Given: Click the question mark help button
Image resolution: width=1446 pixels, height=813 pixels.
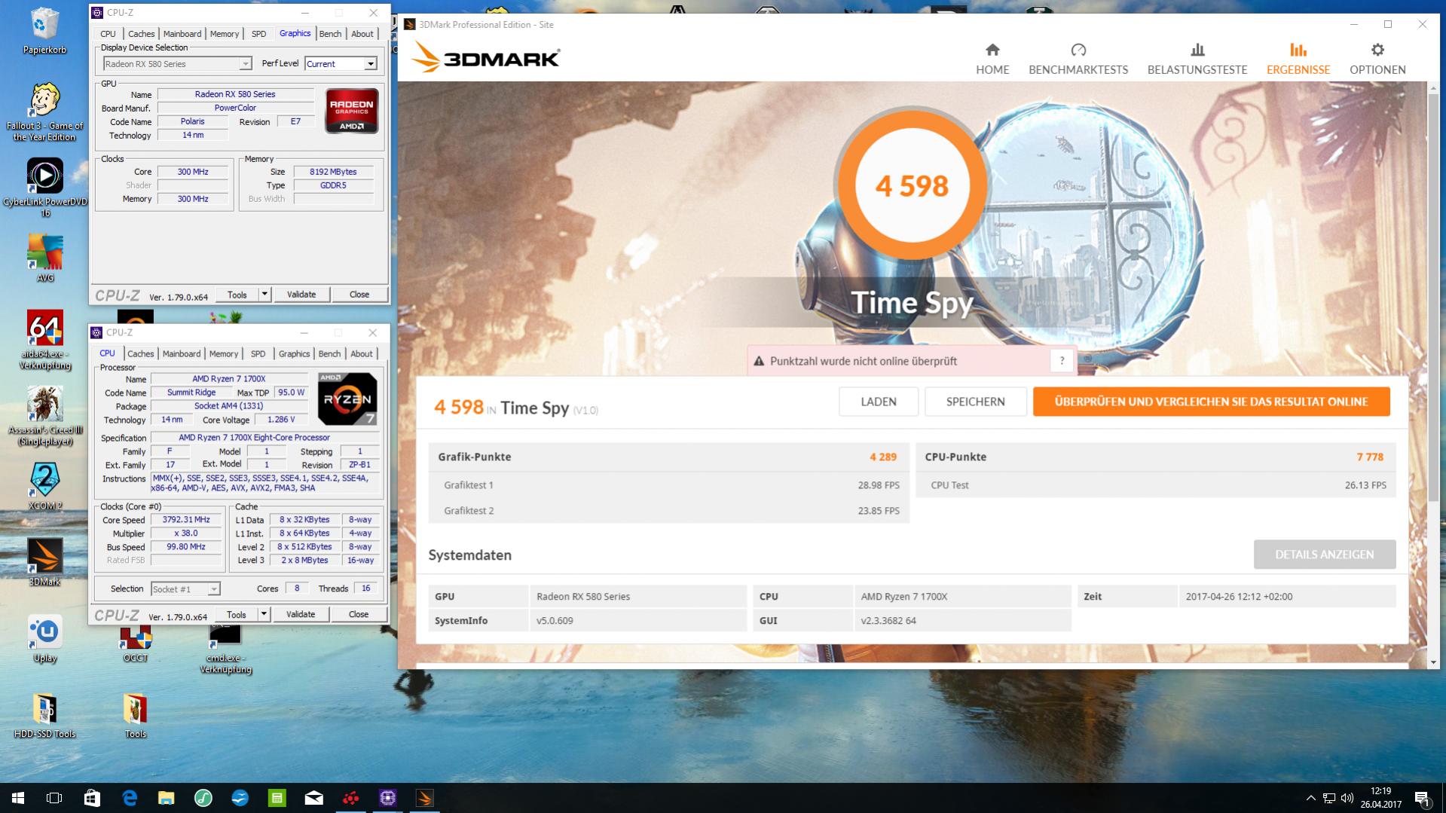Looking at the screenshot, I should click(x=1062, y=361).
